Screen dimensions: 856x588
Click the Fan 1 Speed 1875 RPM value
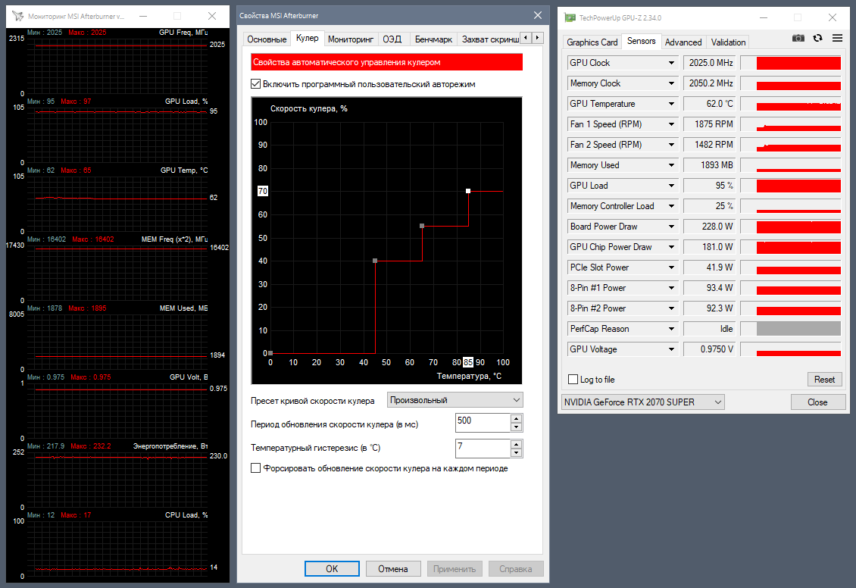[x=709, y=124]
